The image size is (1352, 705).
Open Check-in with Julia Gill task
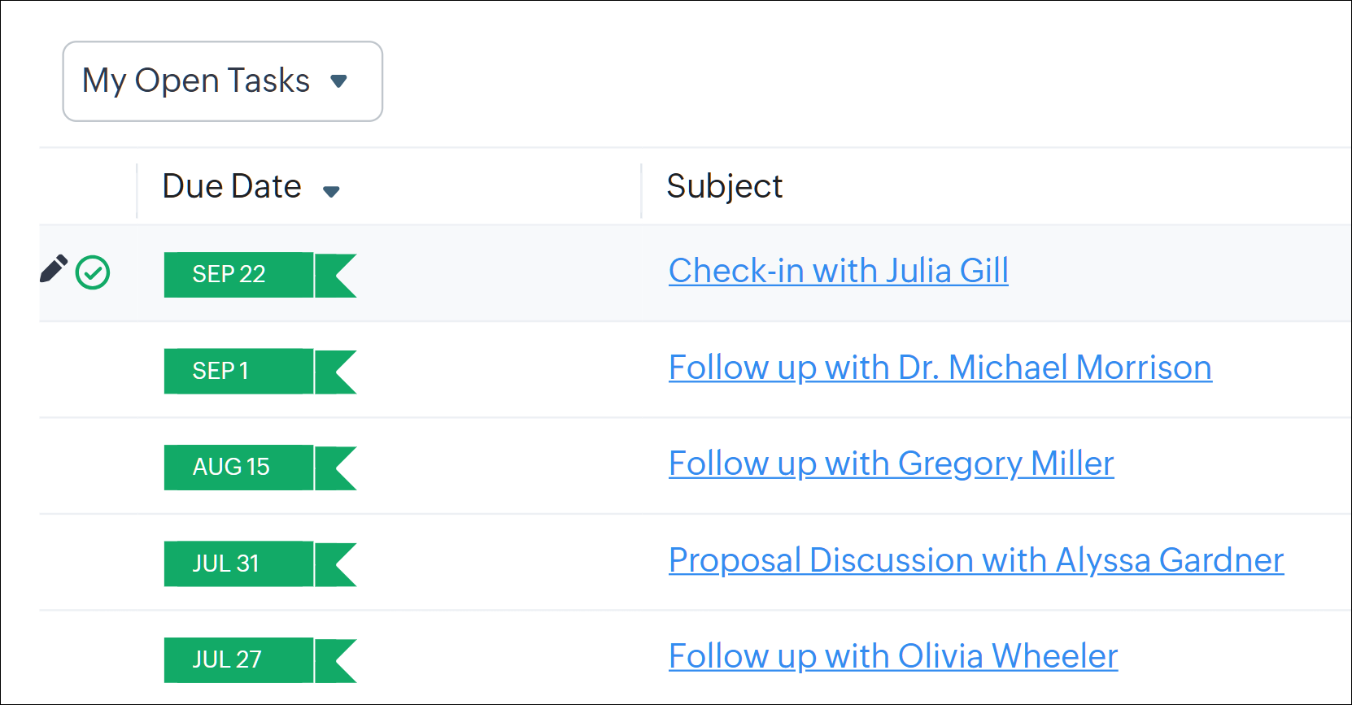click(838, 271)
